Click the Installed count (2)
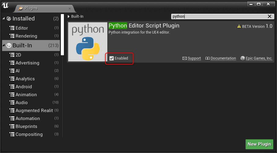The width and height of the screenshot is (277, 153). [56, 19]
